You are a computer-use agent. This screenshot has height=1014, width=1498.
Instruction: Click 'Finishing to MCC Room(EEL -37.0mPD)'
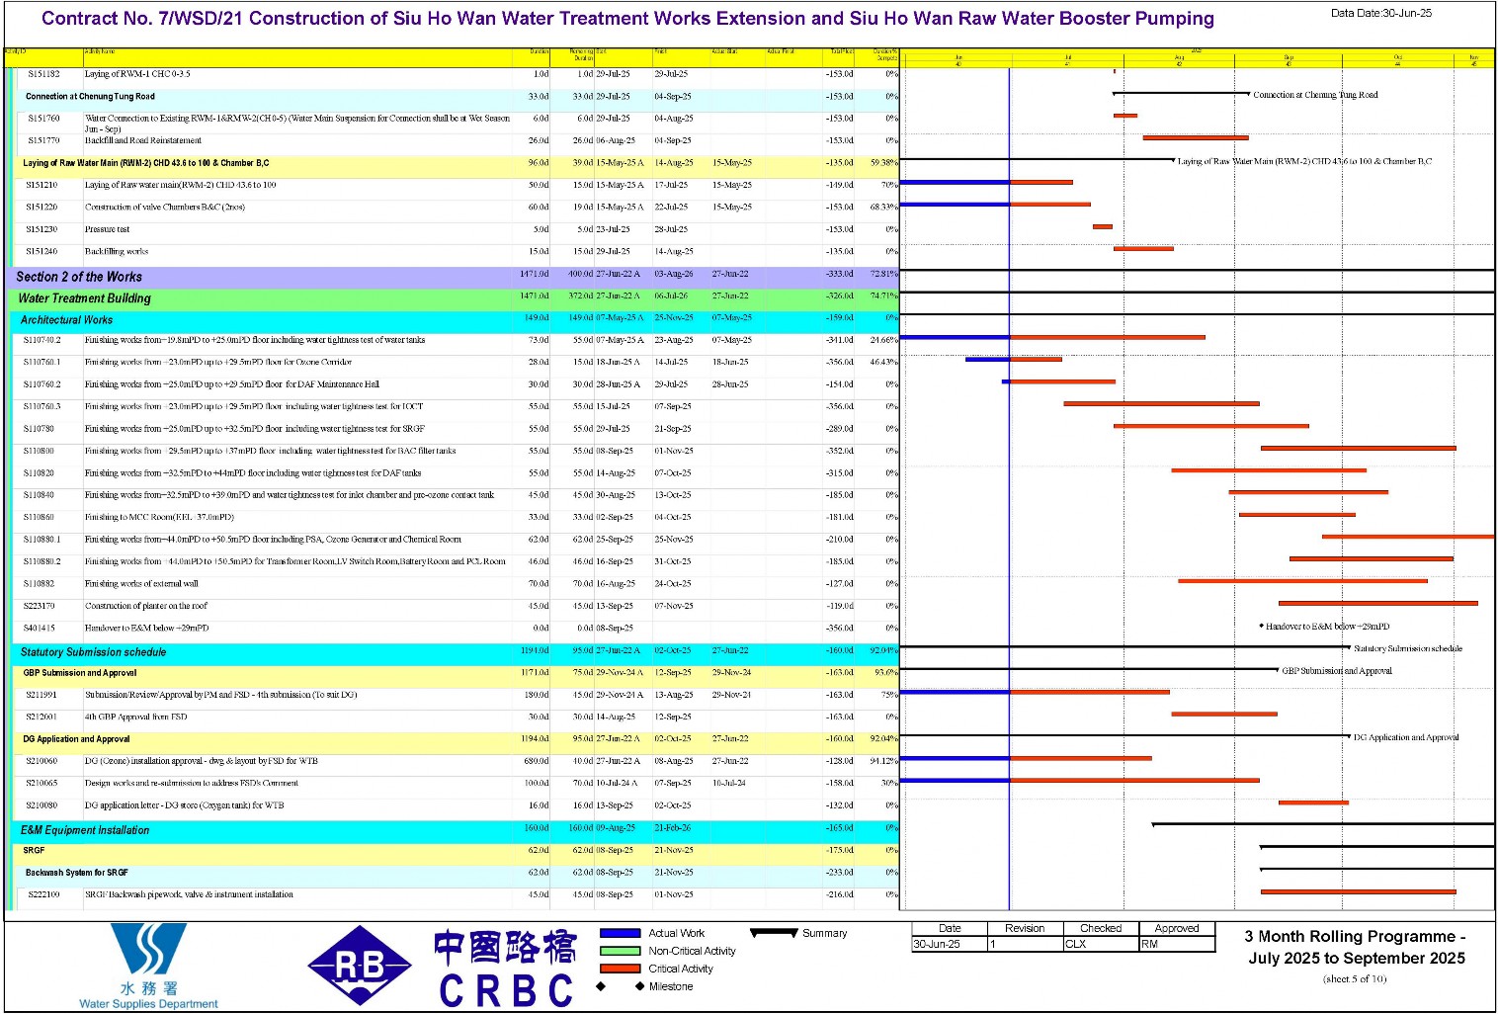coord(159,517)
